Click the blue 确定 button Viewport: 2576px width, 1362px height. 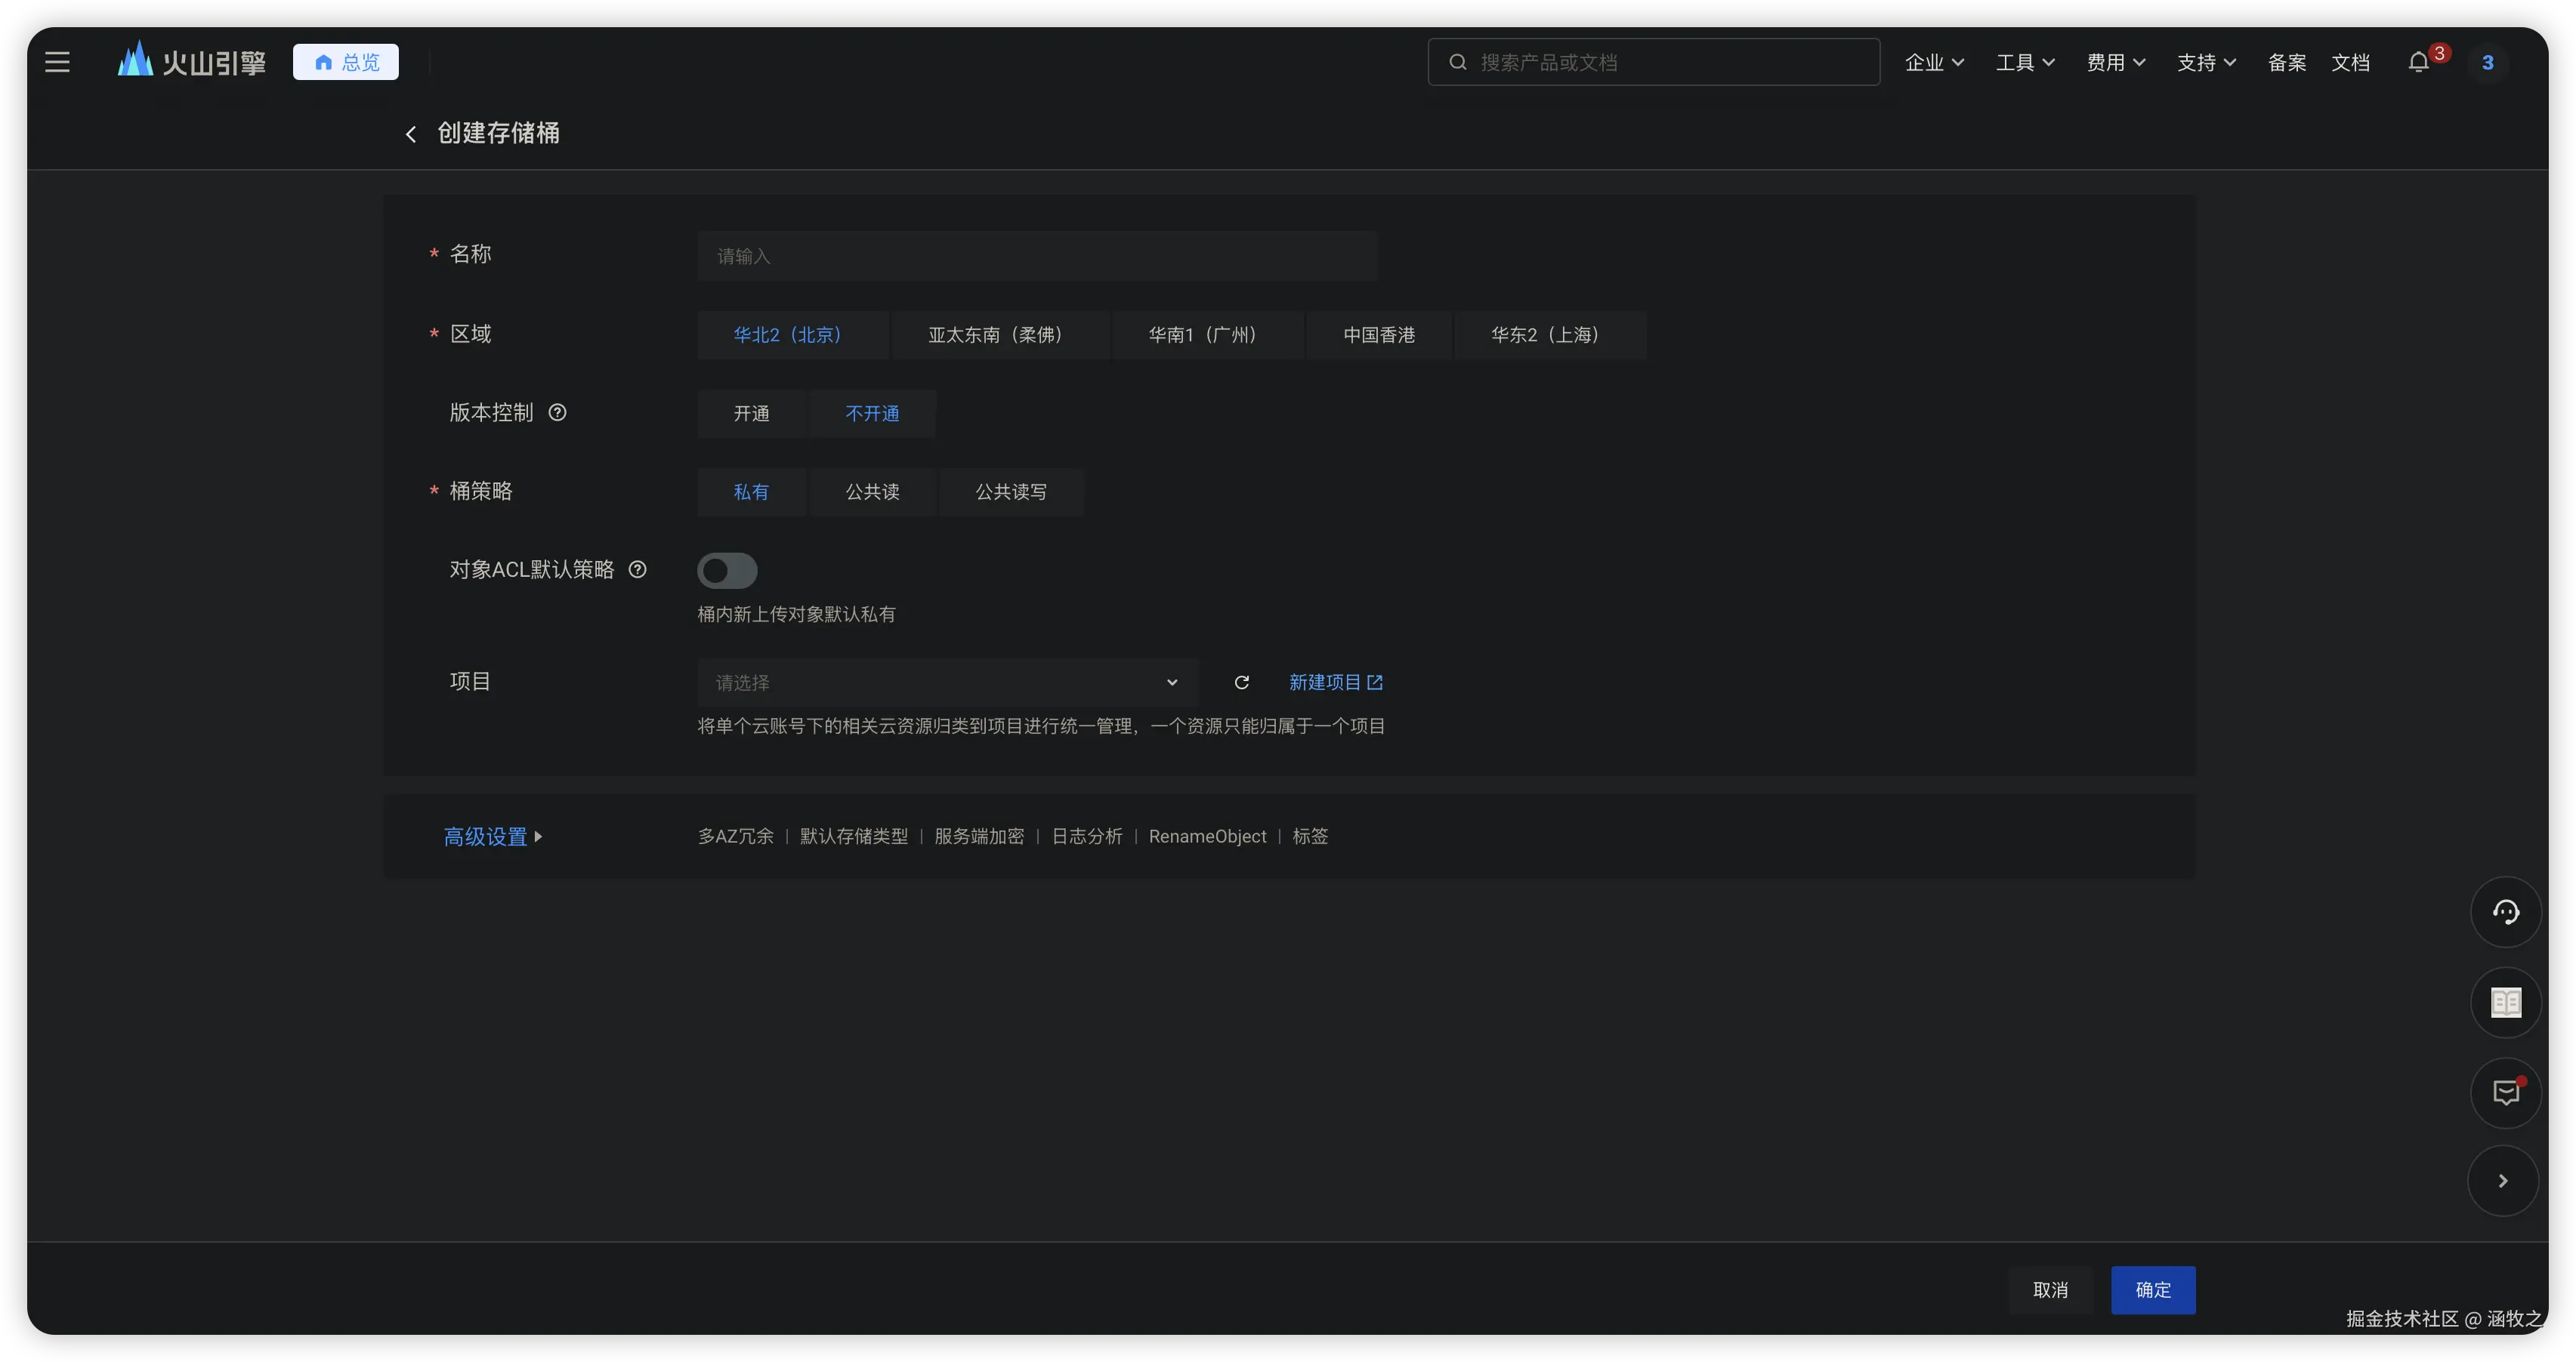click(2152, 1290)
